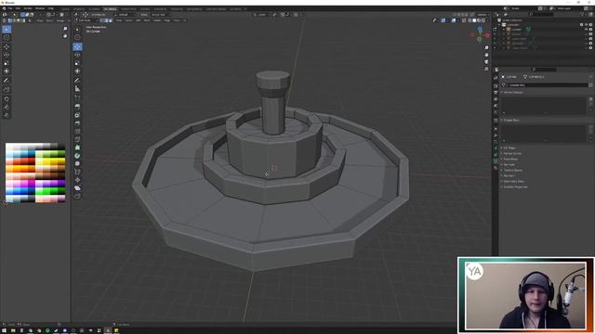Expand the Face Maps panel
This screenshot has height=334, width=595.
coord(510,159)
